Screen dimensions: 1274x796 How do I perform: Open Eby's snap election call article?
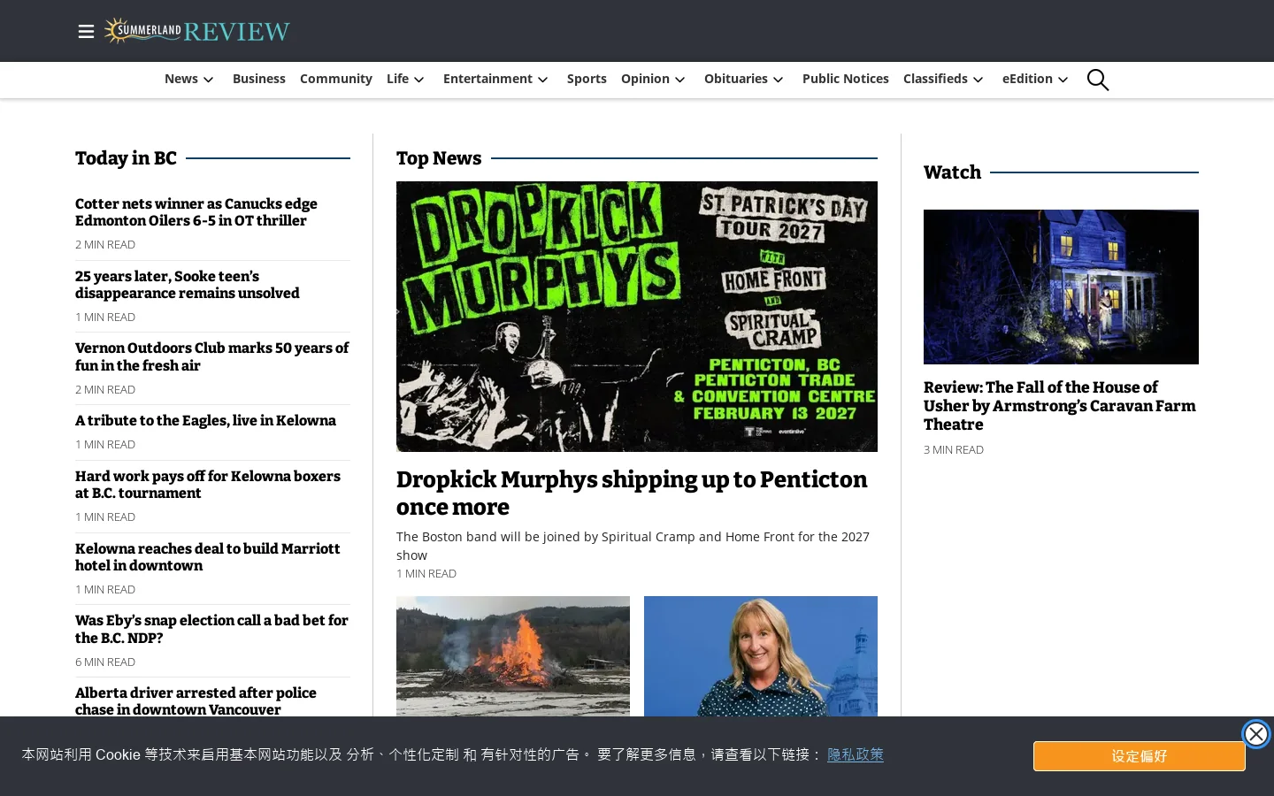(x=211, y=629)
